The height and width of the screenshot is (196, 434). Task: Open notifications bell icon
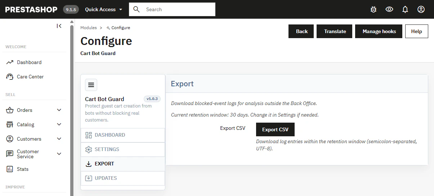click(x=405, y=9)
